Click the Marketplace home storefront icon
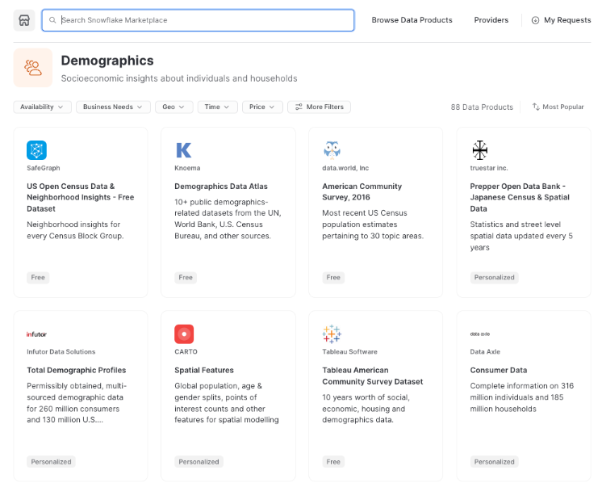602x487 pixels. pos(24,20)
